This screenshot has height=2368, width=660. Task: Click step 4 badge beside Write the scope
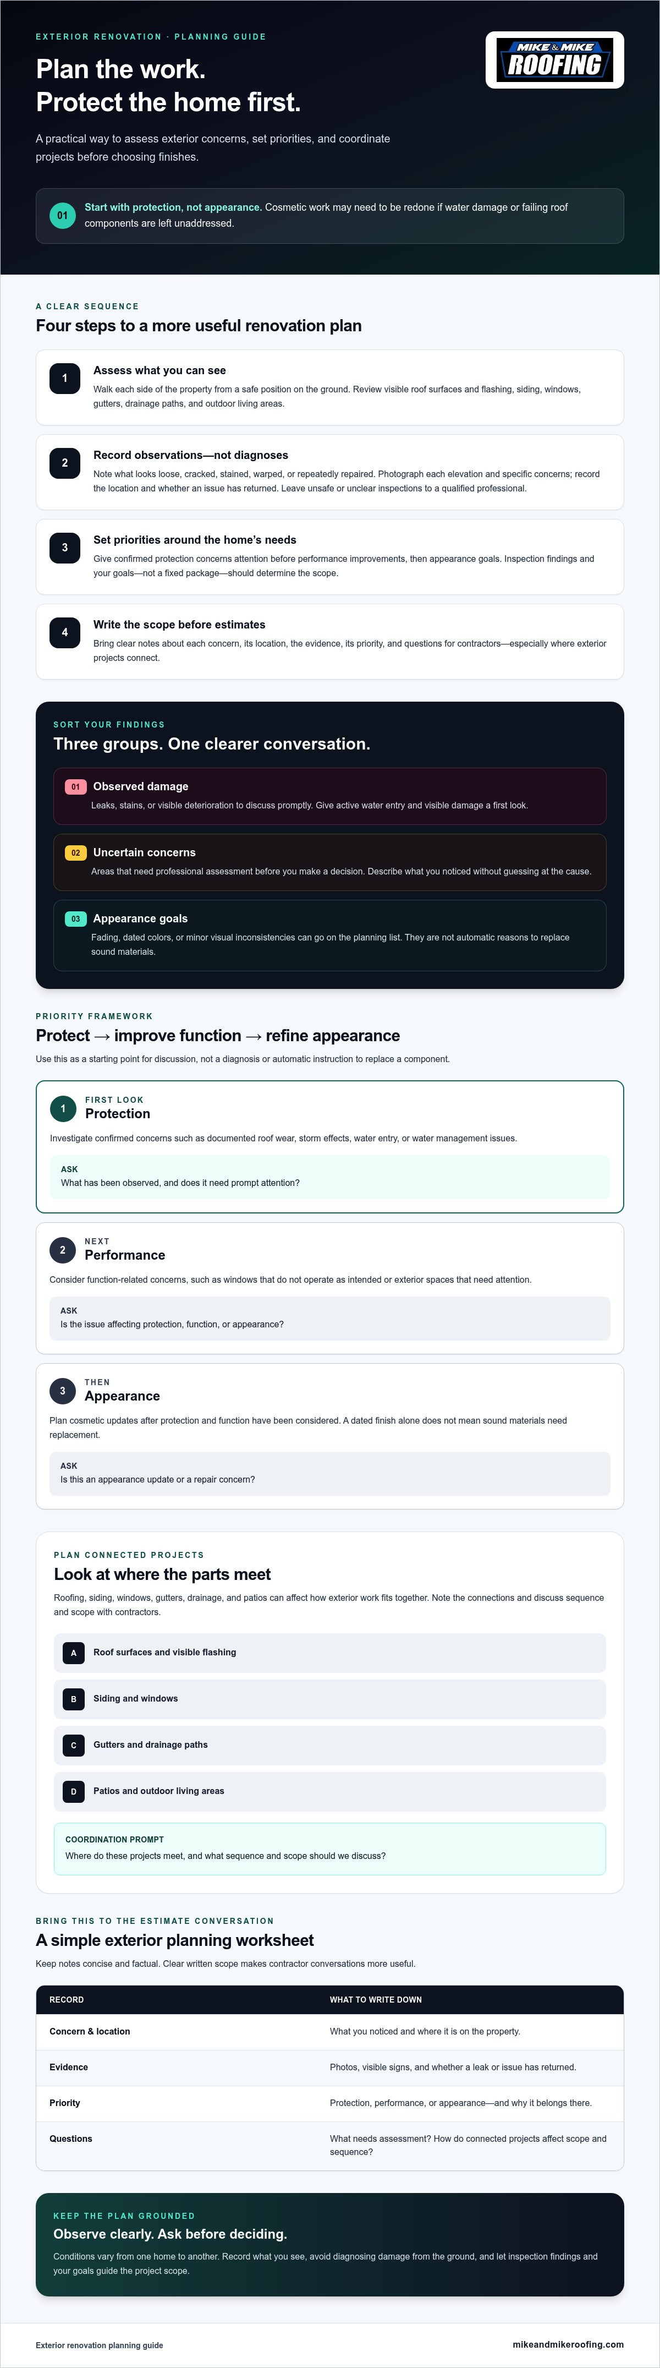coord(64,632)
